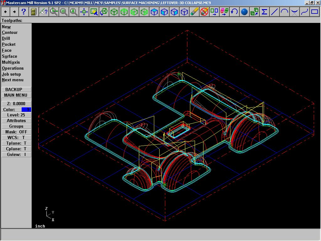Viewport: 321px width, 241px height.
Task: Open Help with the question mark icon
Action: 24,12
